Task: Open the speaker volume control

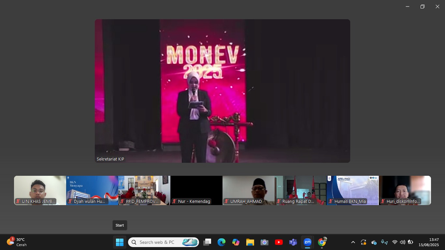Action: (x=402, y=242)
